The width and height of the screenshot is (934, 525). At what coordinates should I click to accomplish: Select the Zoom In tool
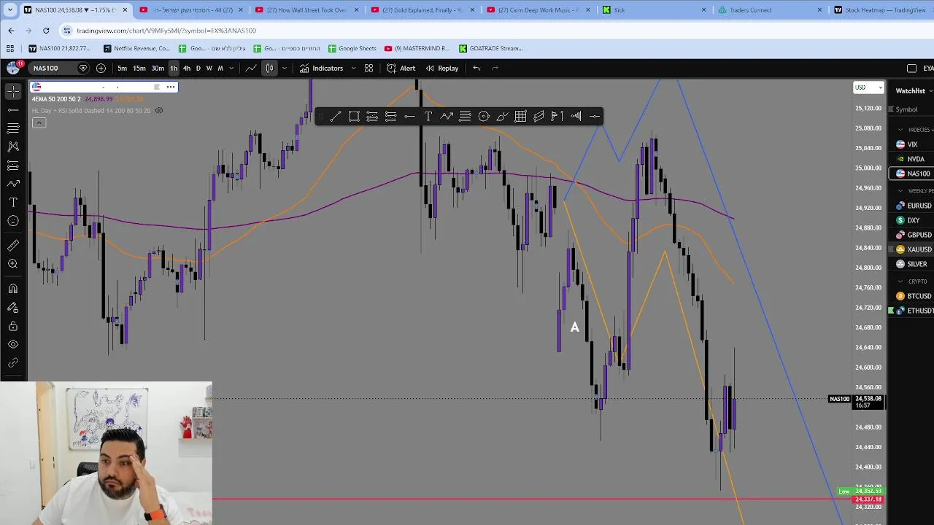pos(13,264)
